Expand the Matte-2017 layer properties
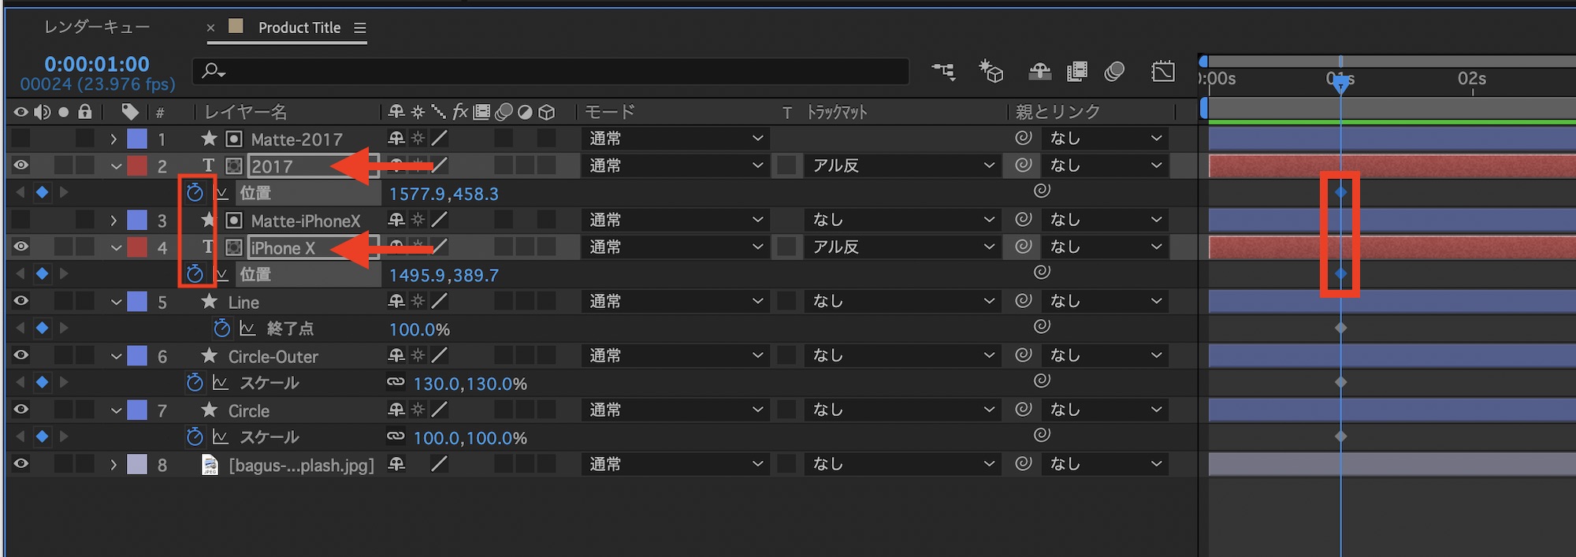Viewport: 1576px width, 557px height. tap(113, 139)
